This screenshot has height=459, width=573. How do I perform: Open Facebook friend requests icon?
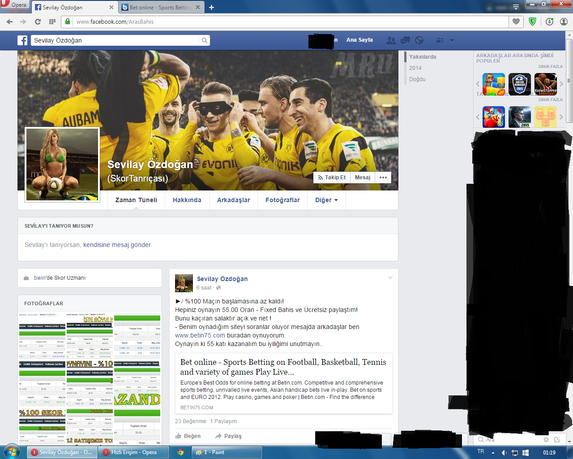(391, 40)
